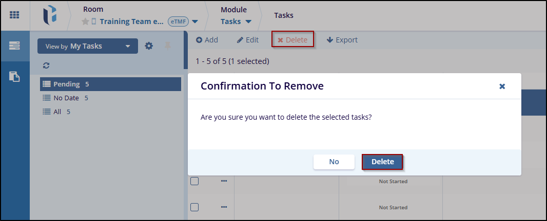547x221 pixels.
Task: Click the refresh icon in left panel
Action: pos(46,65)
